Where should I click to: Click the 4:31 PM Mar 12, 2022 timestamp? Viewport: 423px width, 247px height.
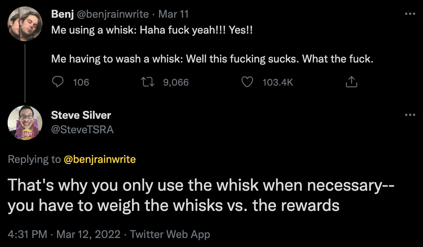(x=64, y=234)
